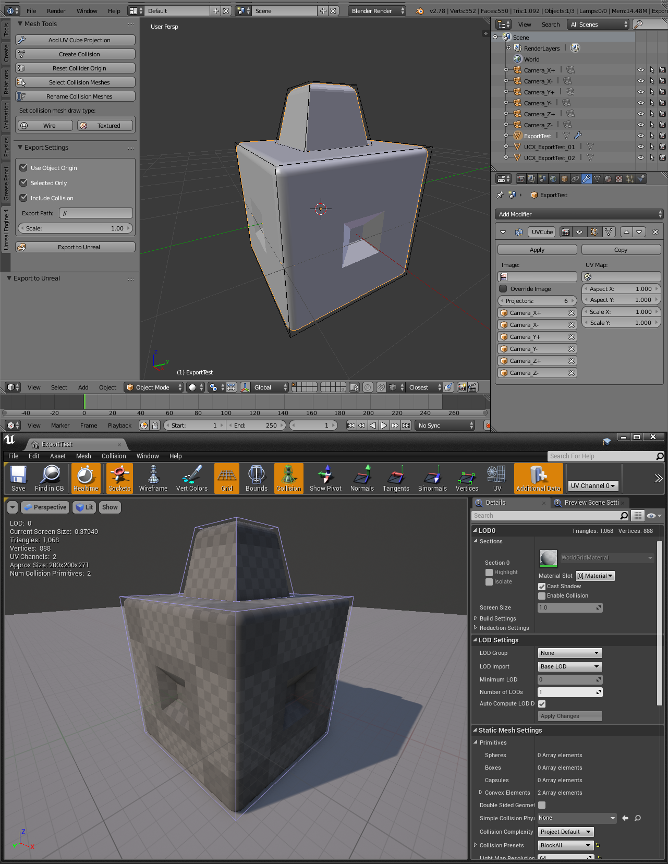Click Save icon in Unreal toolbar
This screenshot has width=668, height=864.
point(18,478)
